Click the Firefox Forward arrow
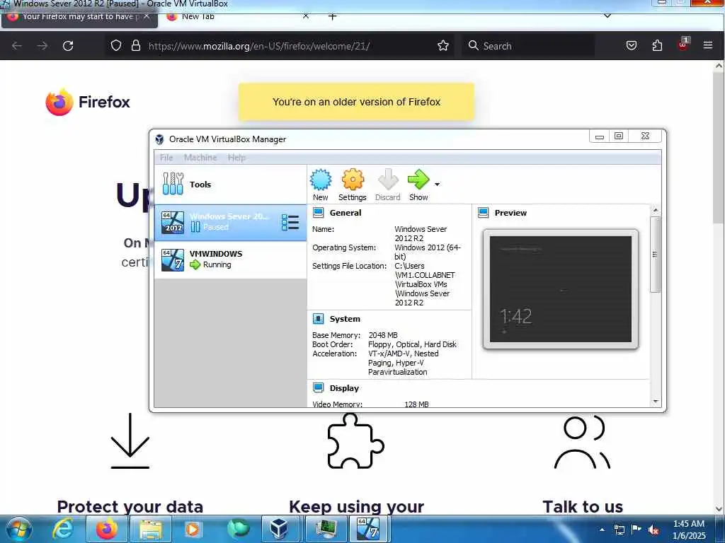 pos(42,46)
